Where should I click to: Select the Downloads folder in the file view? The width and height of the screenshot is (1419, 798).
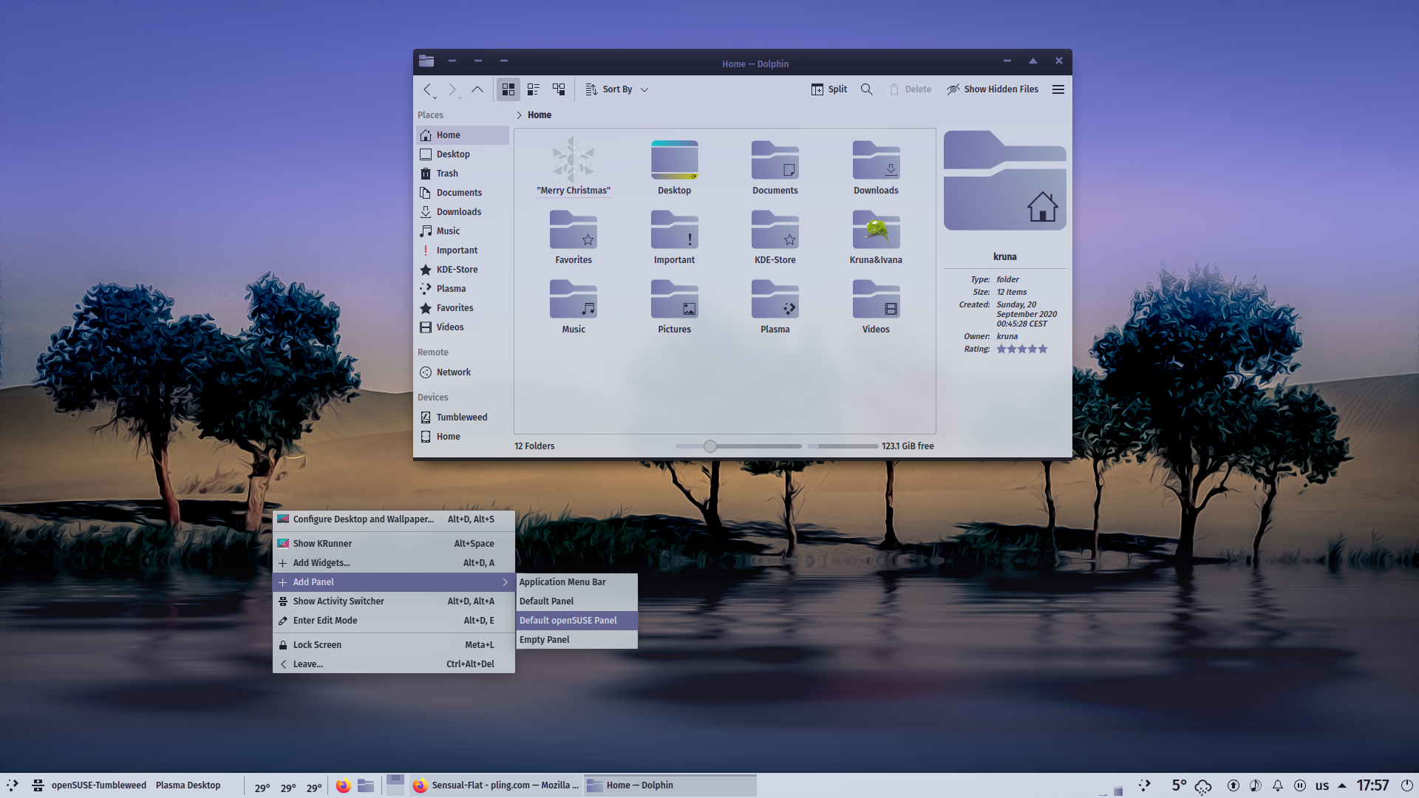pyautogui.click(x=876, y=166)
